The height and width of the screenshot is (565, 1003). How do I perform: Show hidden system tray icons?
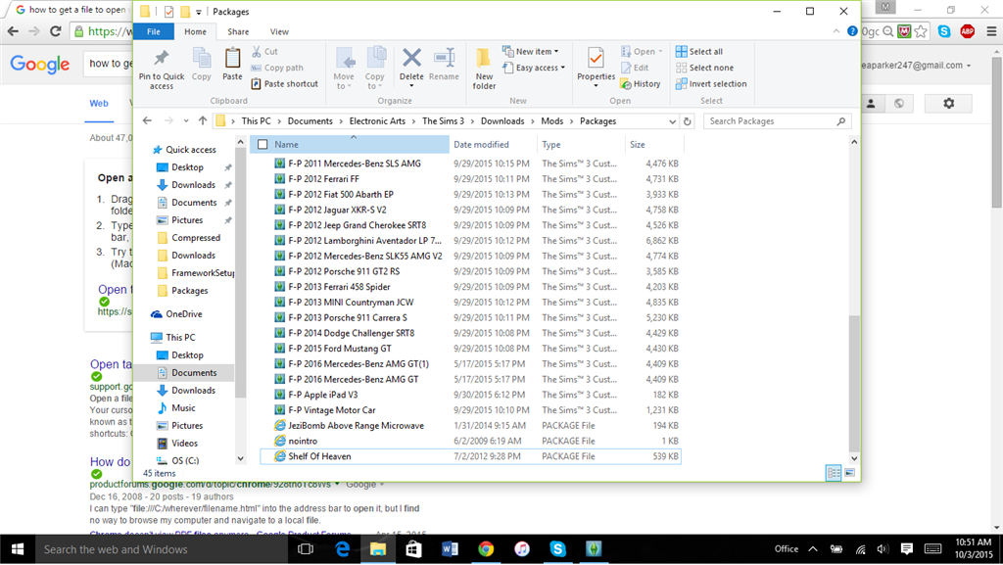click(x=812, y=549)
